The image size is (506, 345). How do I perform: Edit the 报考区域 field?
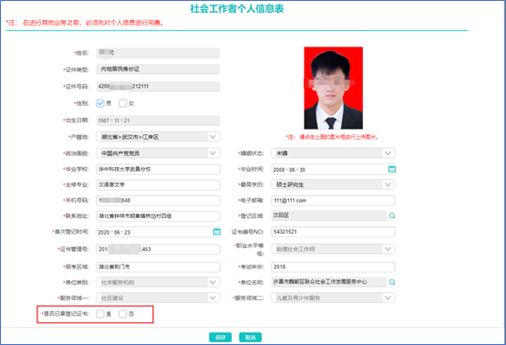[x=158, y=267]
